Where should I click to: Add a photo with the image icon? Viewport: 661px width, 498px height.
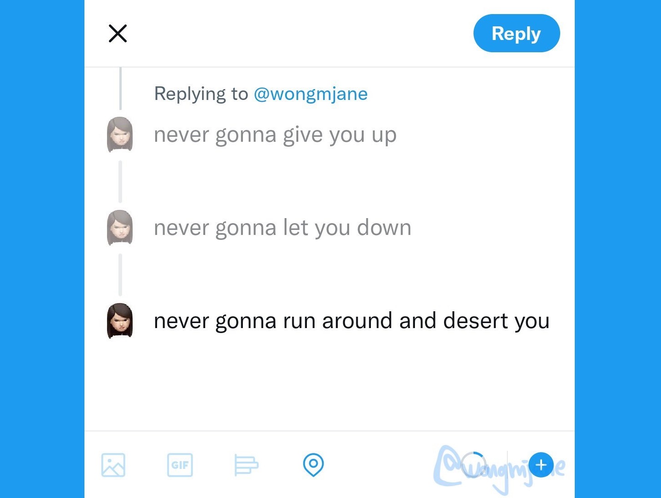pyautogui.click(x=113, y=465)
